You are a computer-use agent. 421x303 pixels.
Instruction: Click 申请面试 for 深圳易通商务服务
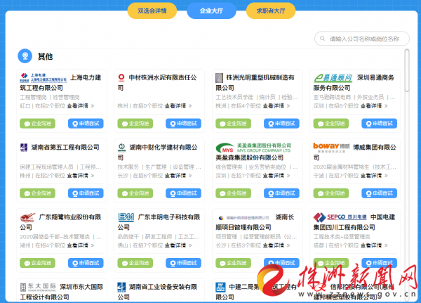(x=379, y=124)
